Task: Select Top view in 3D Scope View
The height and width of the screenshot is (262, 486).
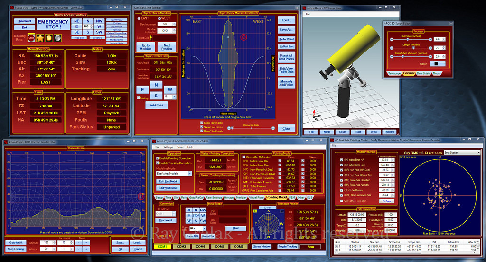Action: click(x=311, y=132)
